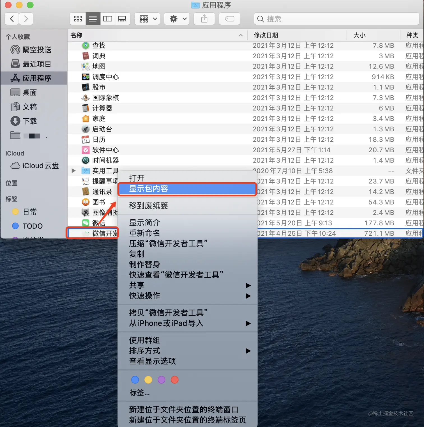Select the 计算器 app icon
This screenshot has height=427, width=424.
click(x=86, y=108)
